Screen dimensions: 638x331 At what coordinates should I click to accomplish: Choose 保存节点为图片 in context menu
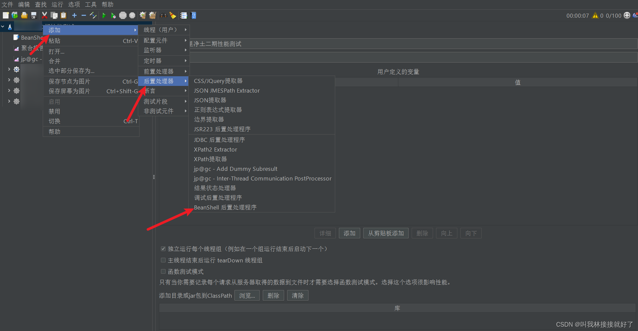[91, 81]
